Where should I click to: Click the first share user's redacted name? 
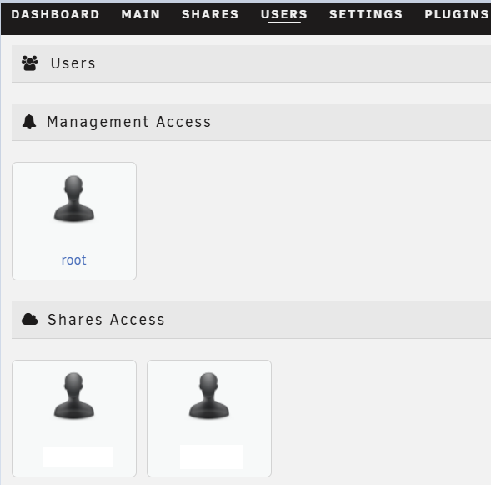[x=78, y=457]
